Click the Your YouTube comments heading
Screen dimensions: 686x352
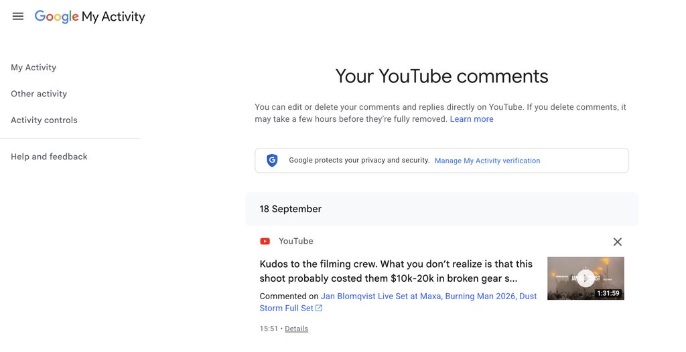[x=441, y=76]
